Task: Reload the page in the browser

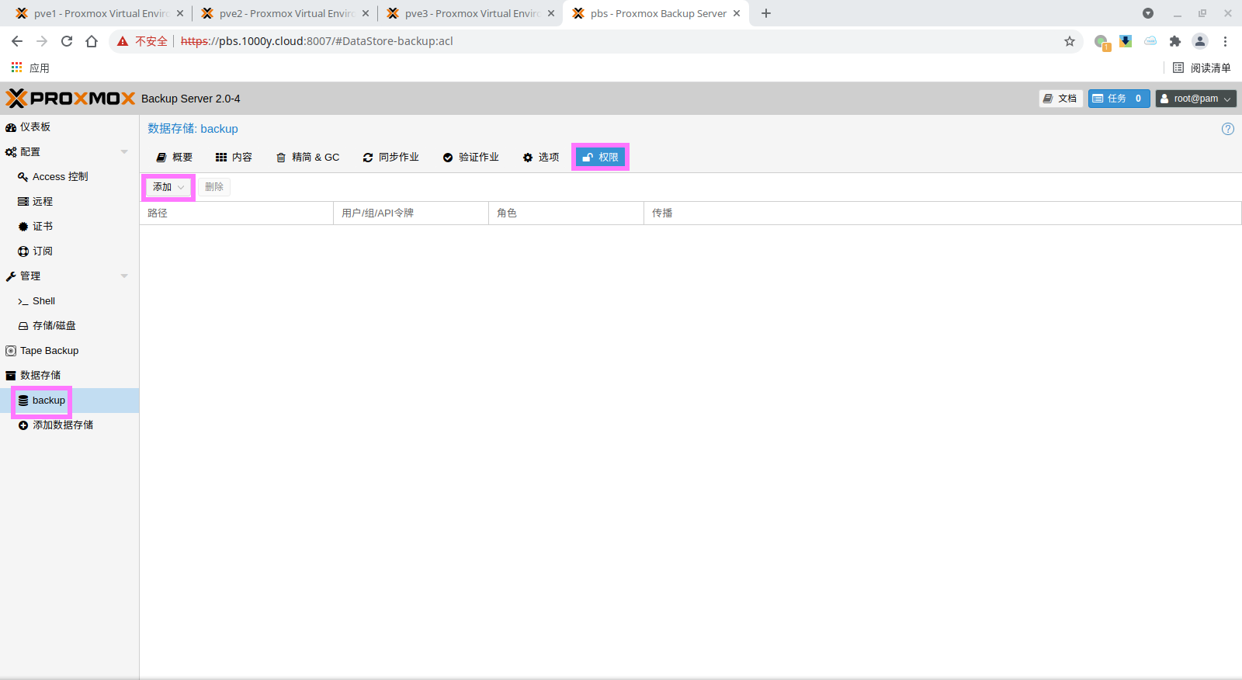Action: pyautogui.click(x=67, y=41)
